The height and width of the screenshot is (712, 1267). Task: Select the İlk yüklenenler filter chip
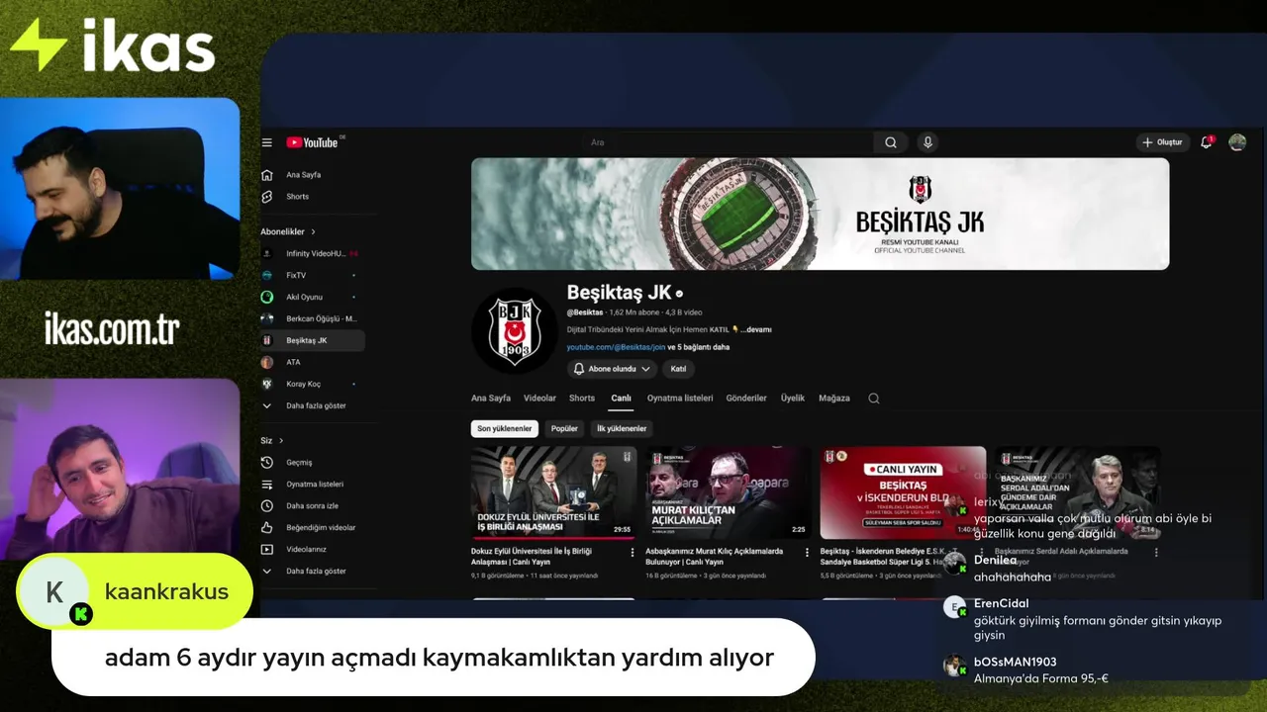[622, 429]
